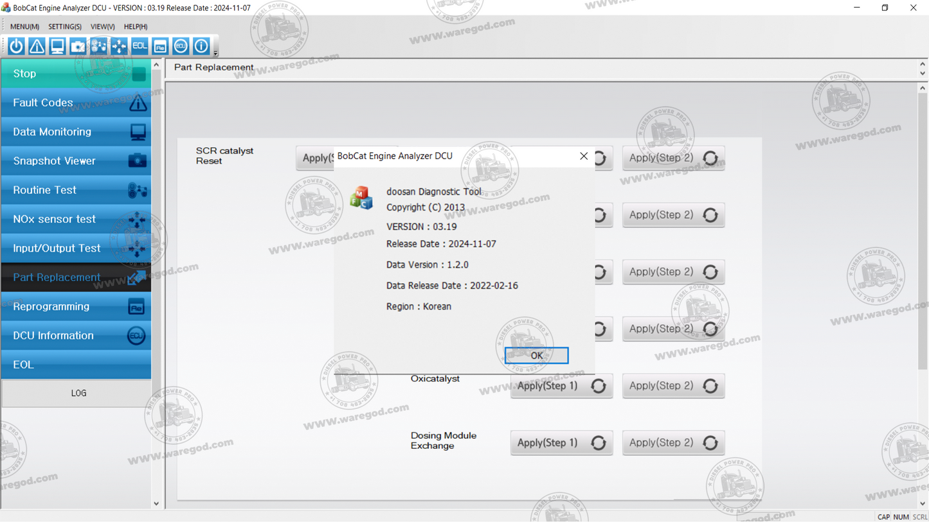Viewport: 929px width, 522px height.
Task: Select the Stop power icon in the toolbar
Action: pyautogui.click(x=15, y=46)
